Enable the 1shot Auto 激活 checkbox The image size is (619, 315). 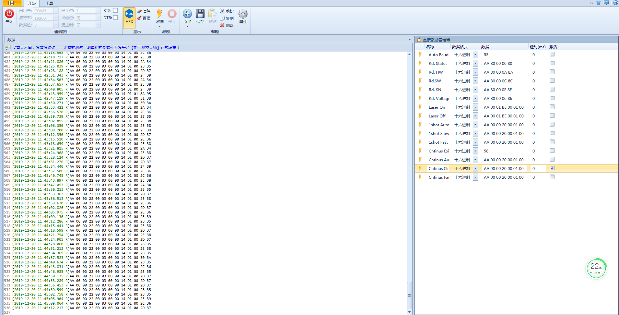click(552, 124)
